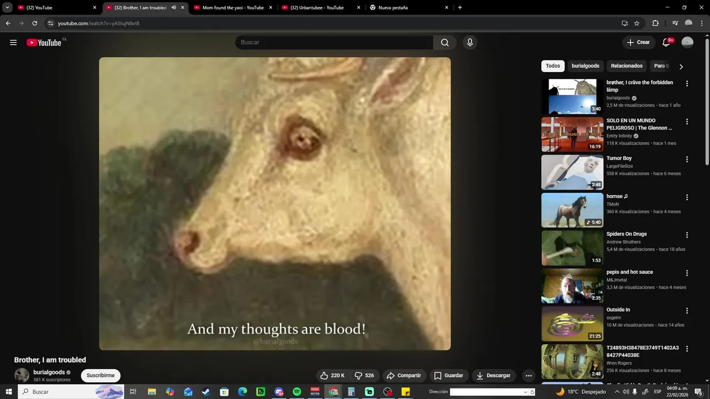Show next category chips with arrow
Screen dimensions: 710x399
point(681,66)
